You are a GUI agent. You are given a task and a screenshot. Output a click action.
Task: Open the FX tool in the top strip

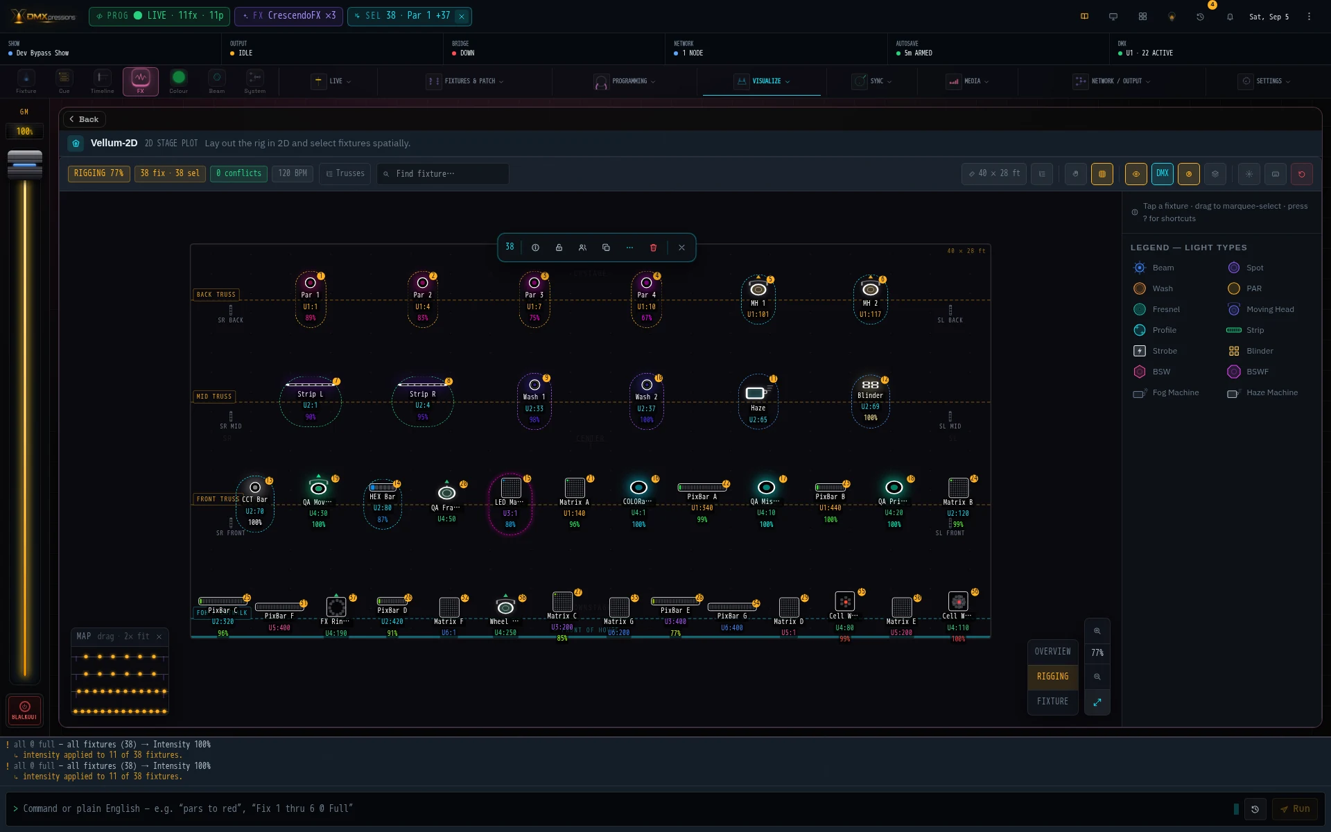pyautogui.click(x=140, y=81)
